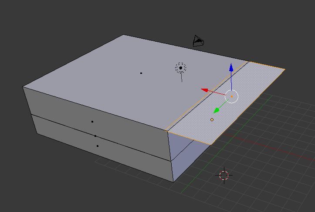This screenshot has height=212, width=315.
Task: Select the large top face by its center dot
Action: point(141,73)
